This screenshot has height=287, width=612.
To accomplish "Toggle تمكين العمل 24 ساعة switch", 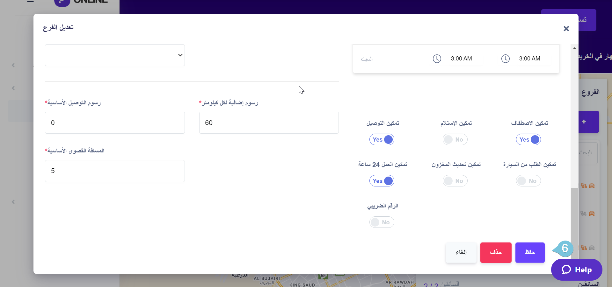I will pos(382,181).
